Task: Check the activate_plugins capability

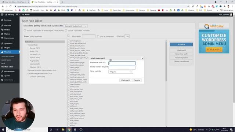Action: coord(68,41)
